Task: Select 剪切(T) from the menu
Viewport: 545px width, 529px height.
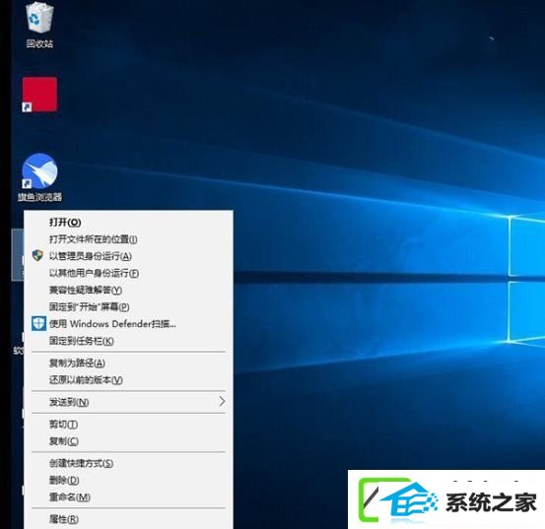Action: point(63,425)
